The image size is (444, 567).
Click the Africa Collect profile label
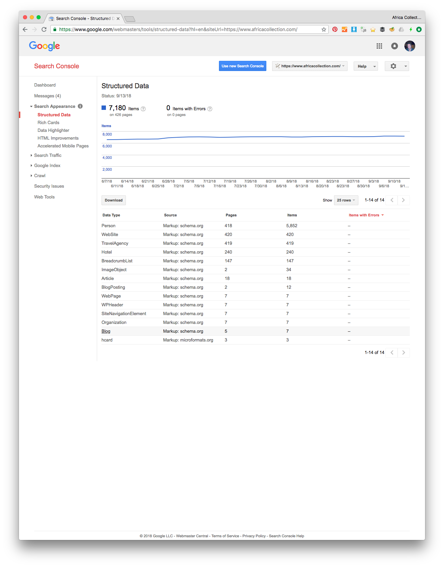point(406,18)
